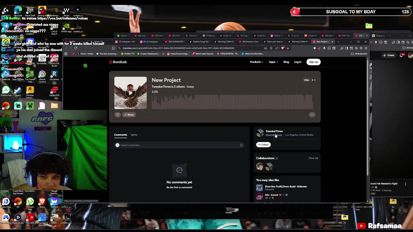
Task: Open new browser tab
Action: pos(338,42)
